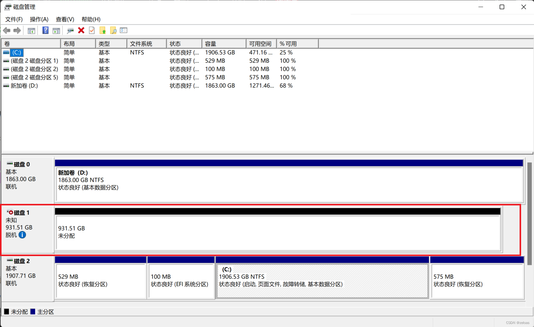Delete a volume using the red X icon
Viewport: 534px width, 327px height.
coord(81,30)
